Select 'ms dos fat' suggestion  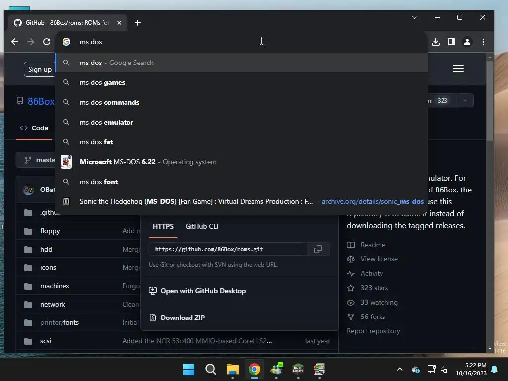point(242,142)
